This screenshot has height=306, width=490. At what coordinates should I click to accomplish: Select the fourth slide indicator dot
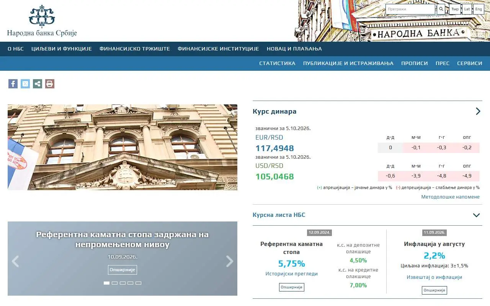[x=131, y=283]
